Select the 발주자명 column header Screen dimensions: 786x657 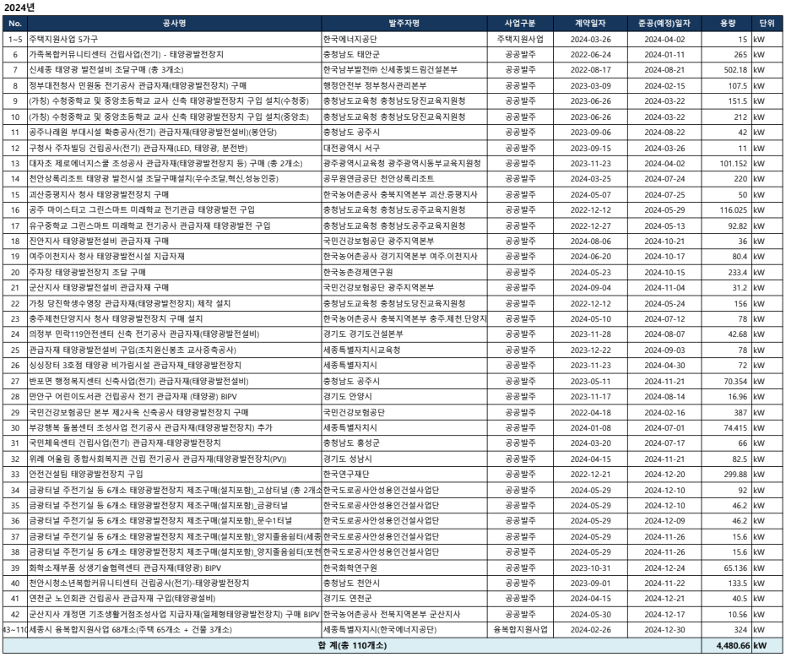403,23
